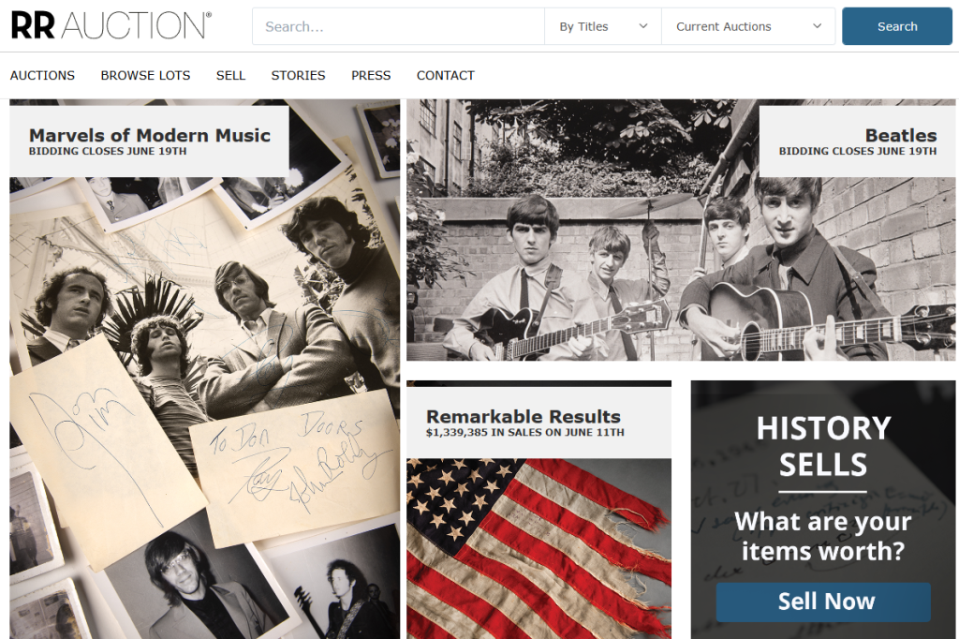Focus the Search text field
This screenshot has width=959, height=639.
(398, 26)
